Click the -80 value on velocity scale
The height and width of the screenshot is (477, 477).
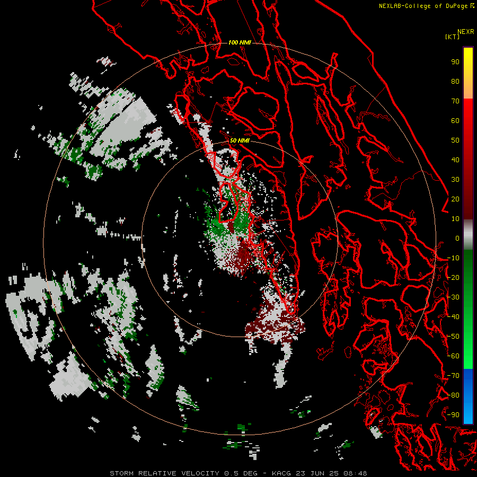(453, 395)
